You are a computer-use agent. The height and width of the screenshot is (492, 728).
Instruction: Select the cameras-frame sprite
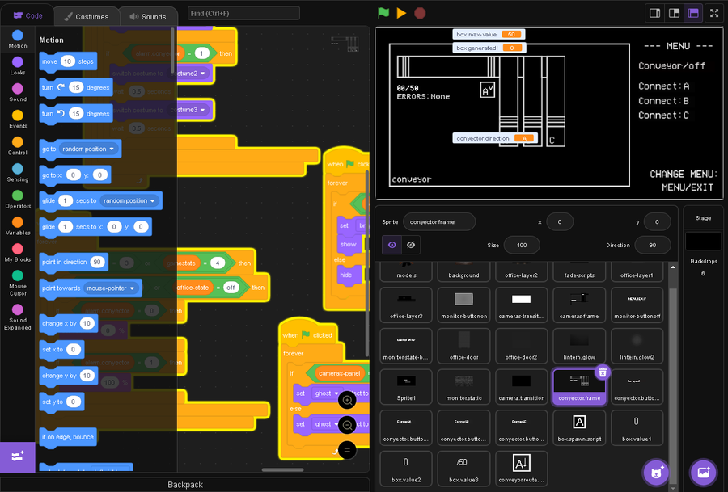(579, 305)
